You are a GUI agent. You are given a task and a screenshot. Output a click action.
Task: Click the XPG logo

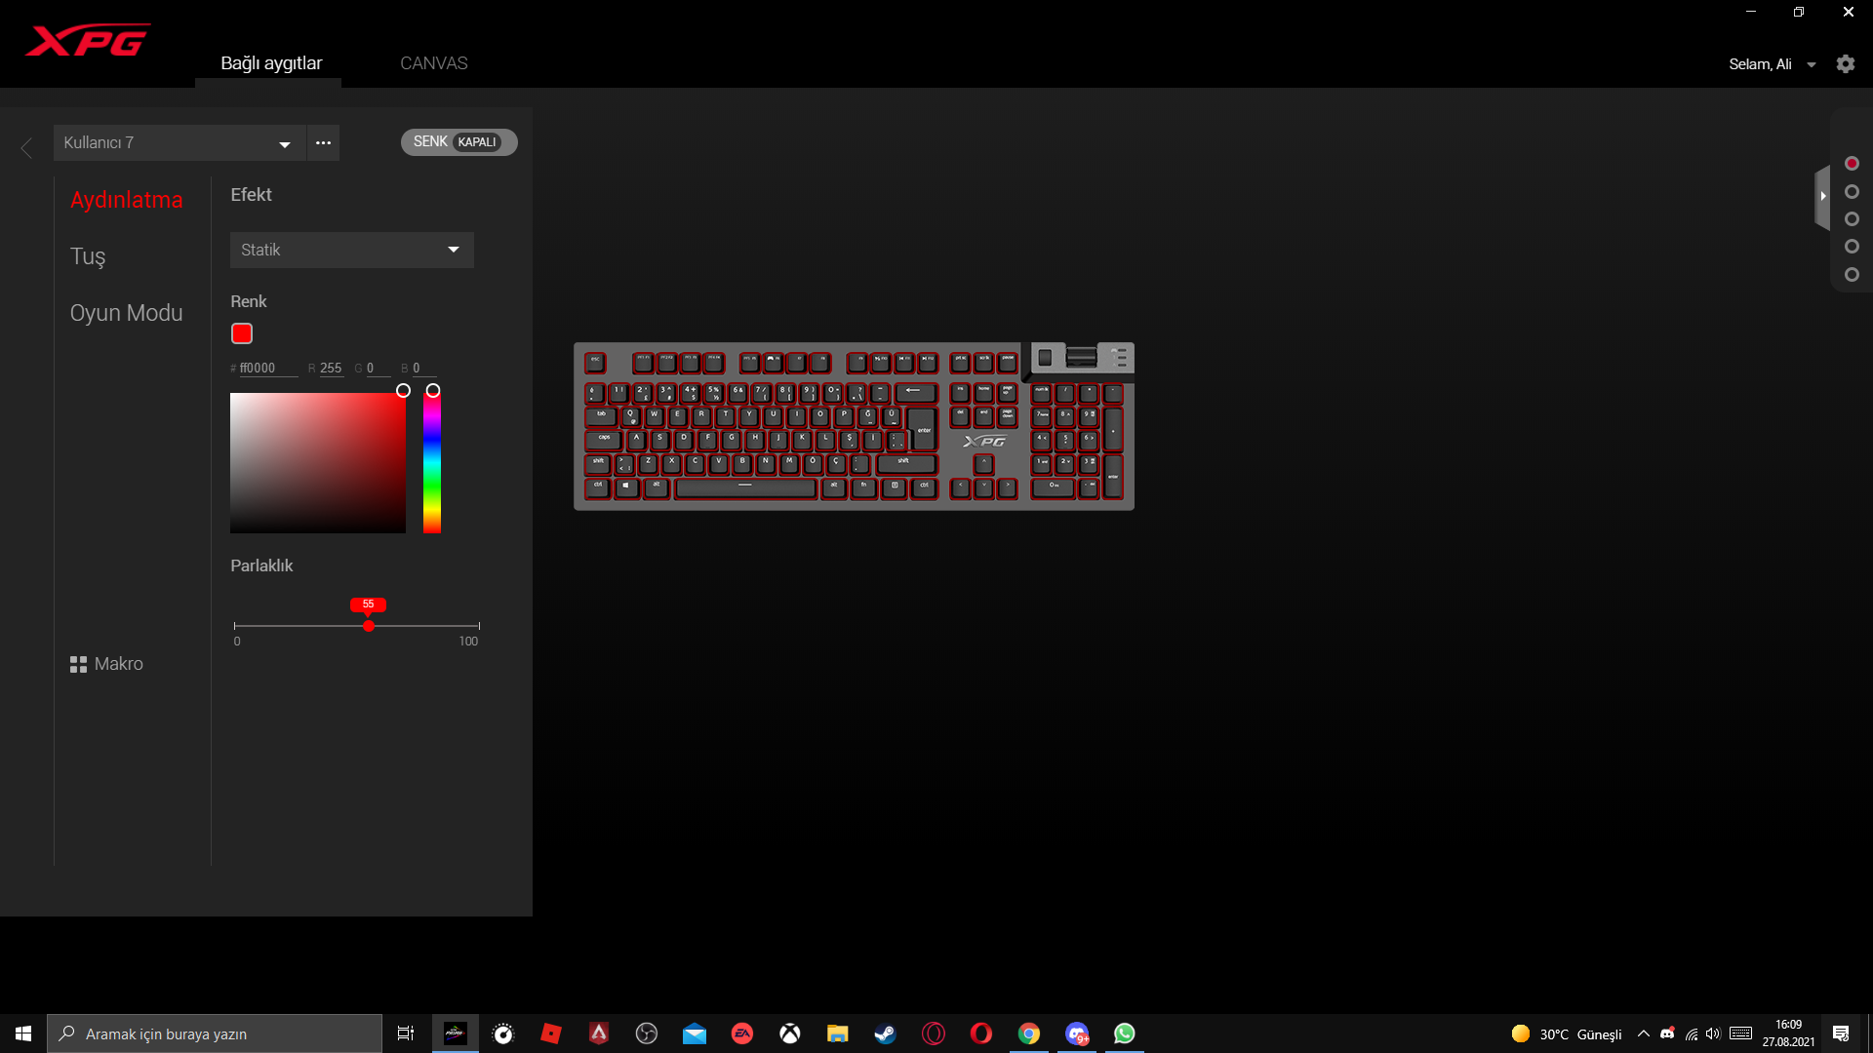[88, 41]
